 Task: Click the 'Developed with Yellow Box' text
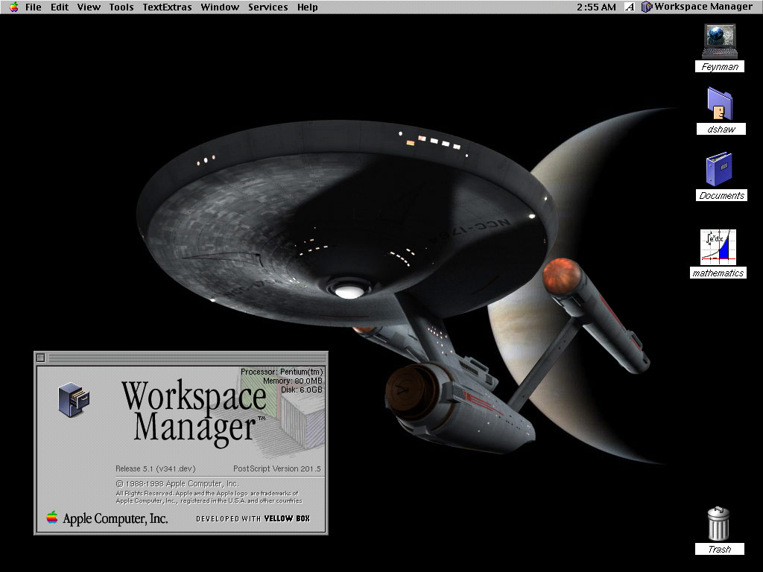click(x=253, y=518)
